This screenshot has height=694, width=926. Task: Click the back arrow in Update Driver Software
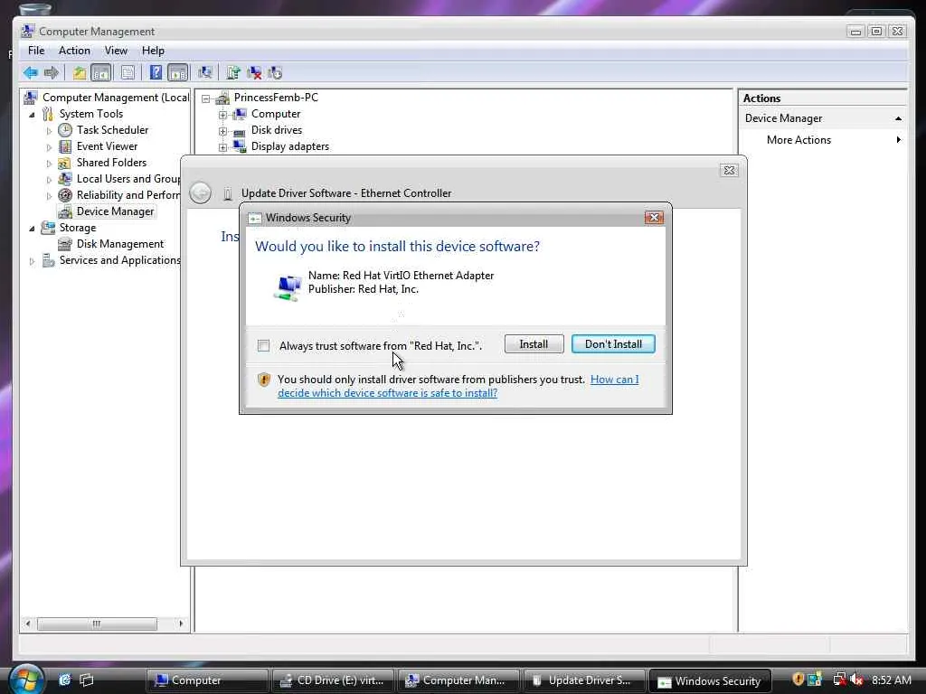coord(200,193)
